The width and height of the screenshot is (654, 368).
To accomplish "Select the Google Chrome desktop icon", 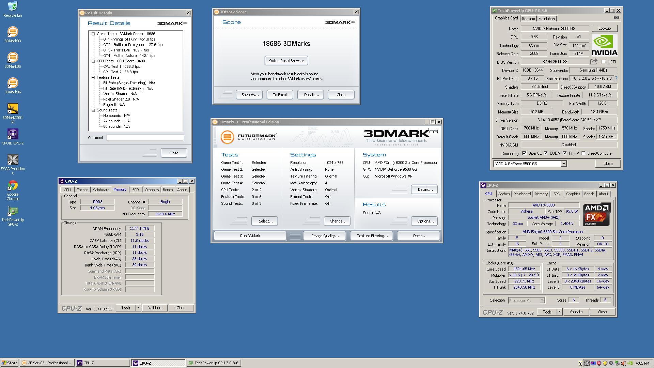I will click(x=13, y=190).
